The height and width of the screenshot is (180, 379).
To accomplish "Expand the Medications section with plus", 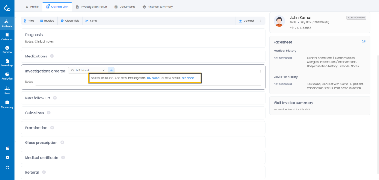I will coord(52,56).
